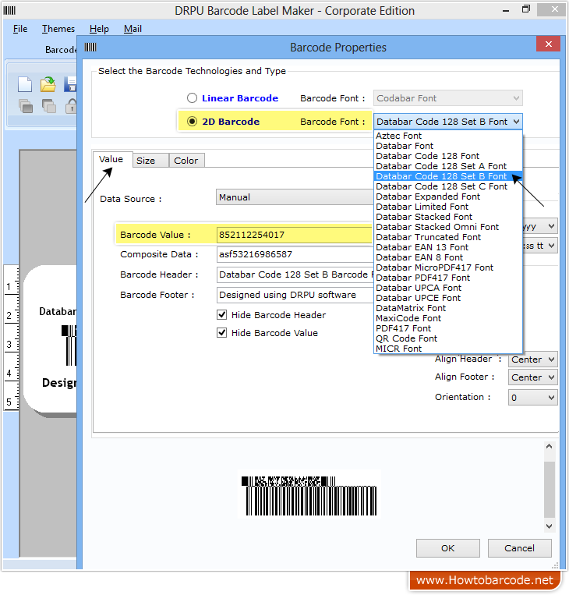Select the 2D Barcode radio button

192,122
